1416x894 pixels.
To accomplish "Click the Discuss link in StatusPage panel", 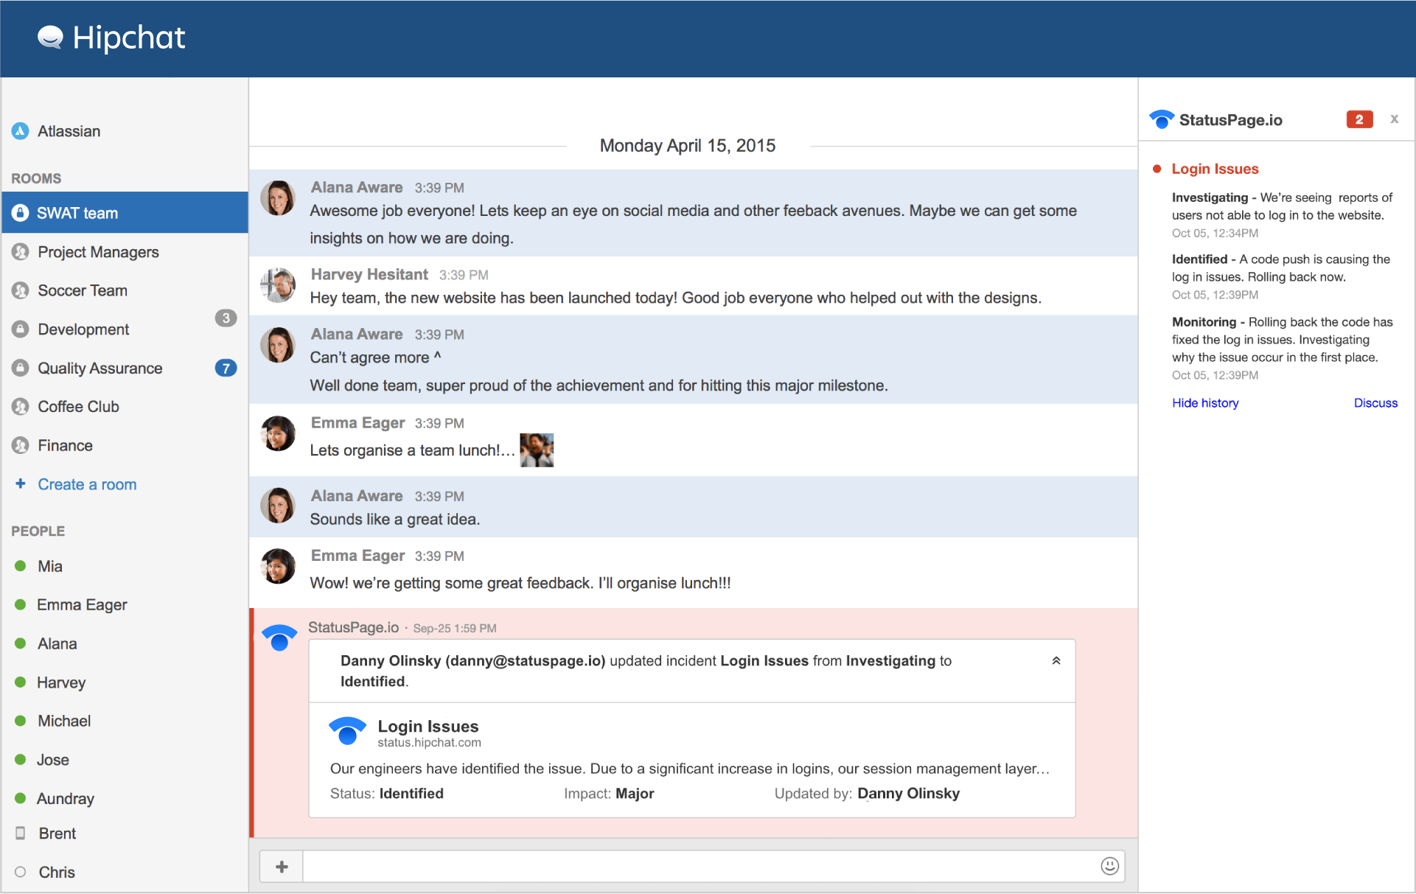I will [x=1375, y=402].
